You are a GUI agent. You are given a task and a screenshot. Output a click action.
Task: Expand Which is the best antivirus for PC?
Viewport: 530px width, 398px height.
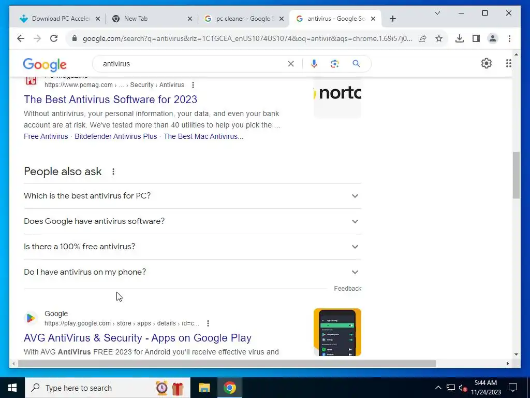193,196
